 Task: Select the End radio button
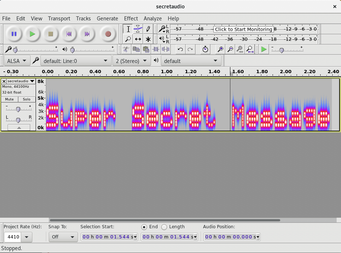[144, 227]
